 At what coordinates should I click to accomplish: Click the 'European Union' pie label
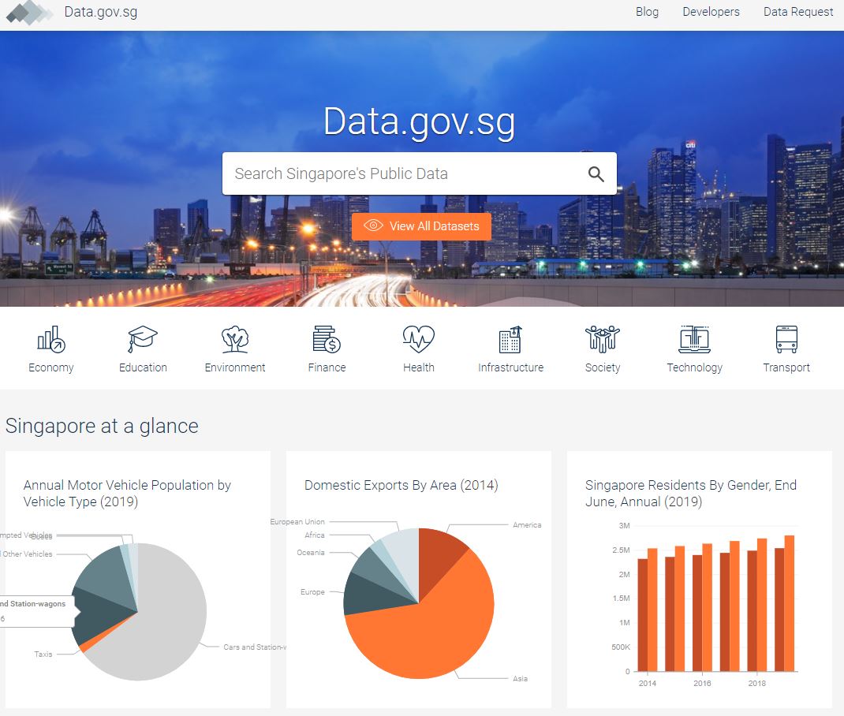[297, 521]
